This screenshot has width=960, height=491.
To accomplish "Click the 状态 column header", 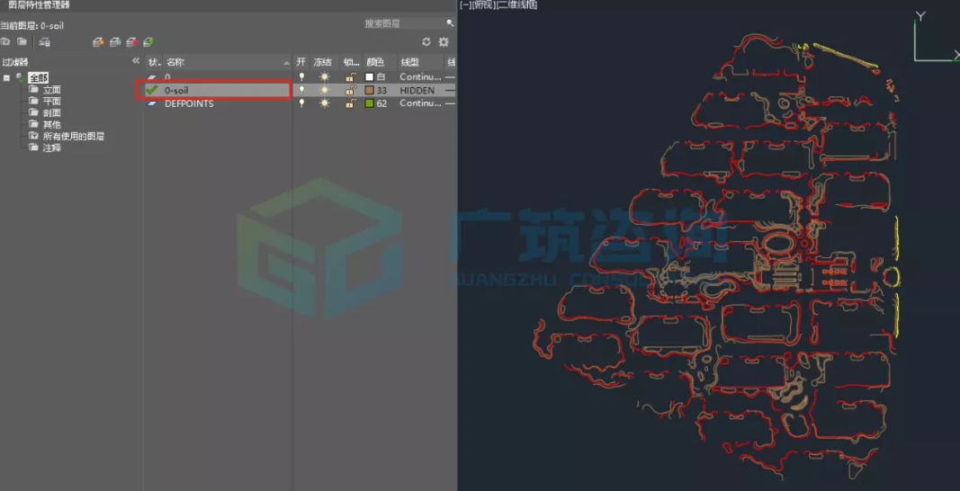I will 154,62.
